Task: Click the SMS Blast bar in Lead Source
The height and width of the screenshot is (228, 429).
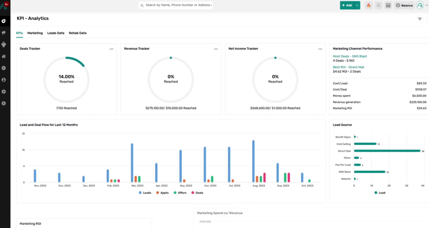Action: pos(370,172)
